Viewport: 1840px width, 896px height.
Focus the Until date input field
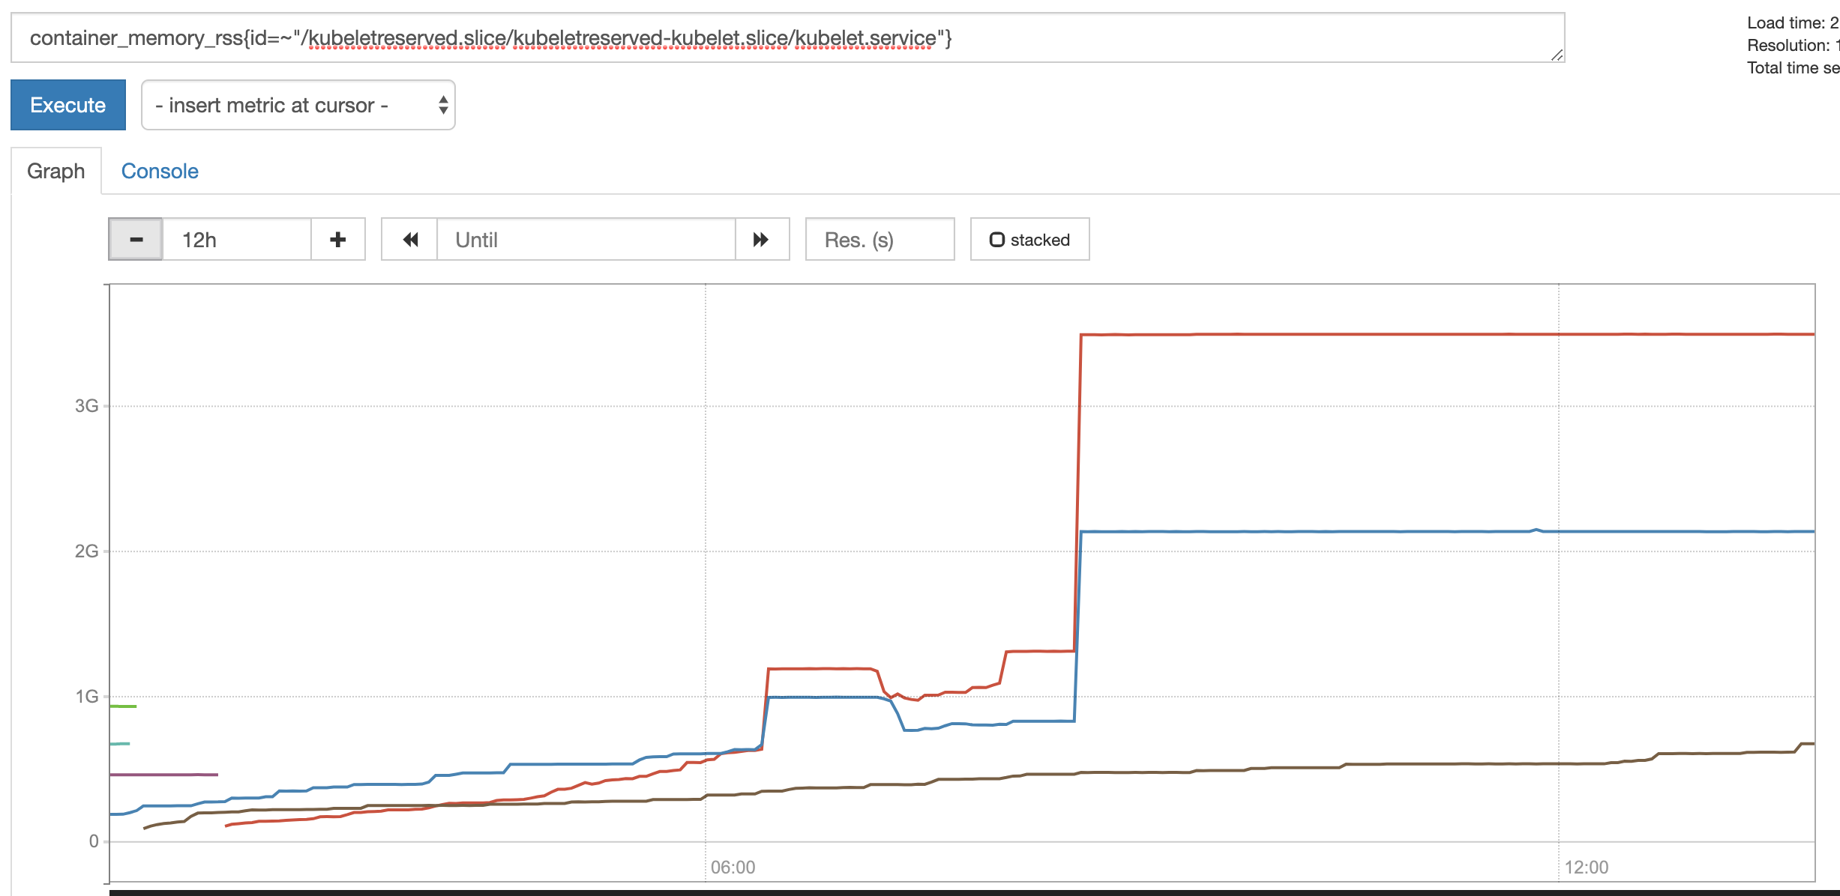[x=585, y=240]
